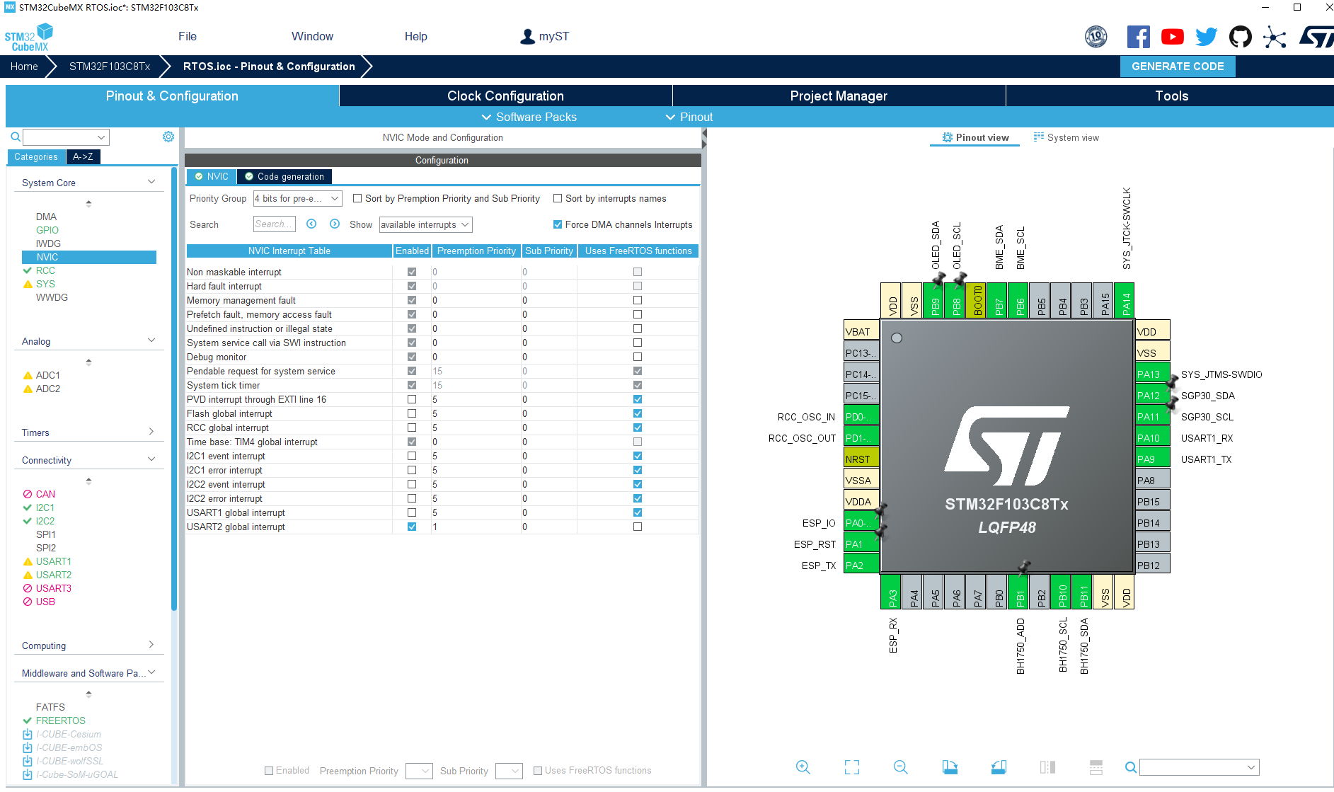The width and height of the screenshot is (1334, 792).
Task: Click the best-fit pinout view icon
Action: 851,767
